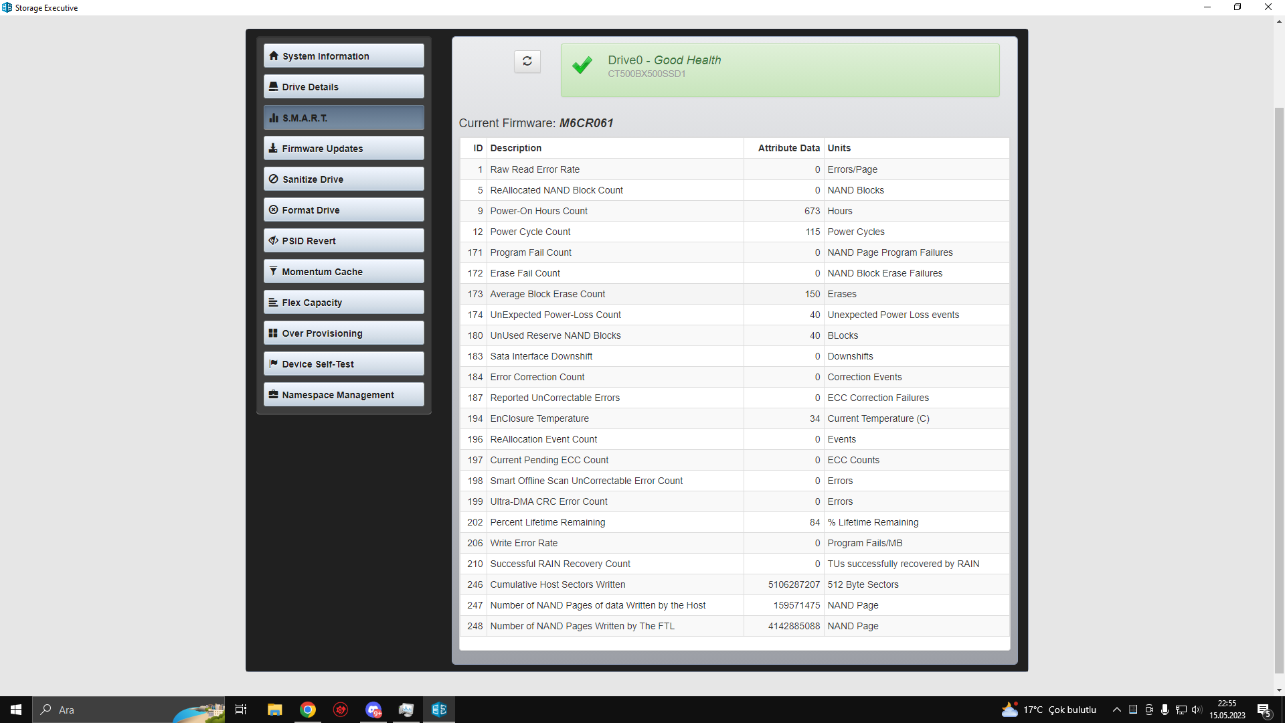Image resolution: width=1285 pixels, height=723 pixels.
Task: Open Sanitize Drive option
Action: click(x=343, y=179)
